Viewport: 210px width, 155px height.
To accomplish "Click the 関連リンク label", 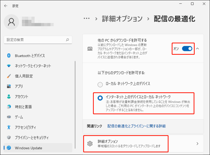I will coord(94,126).
